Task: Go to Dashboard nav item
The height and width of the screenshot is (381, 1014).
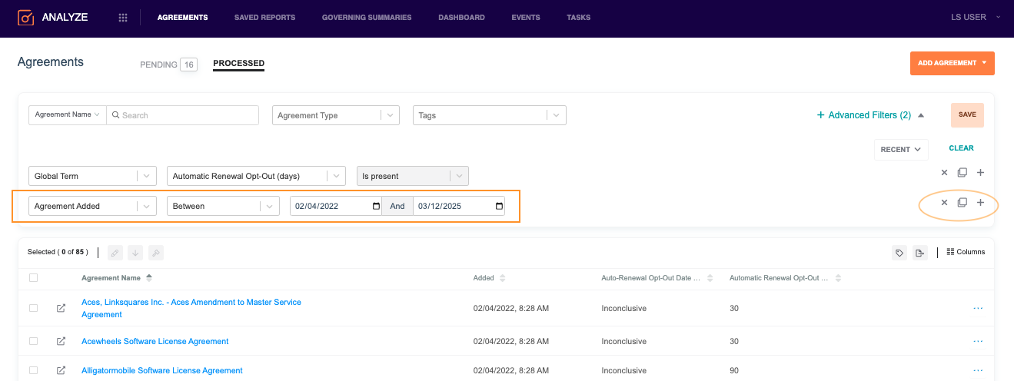Action: (461, 18)
